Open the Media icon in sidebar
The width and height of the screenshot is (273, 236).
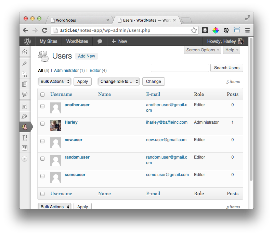(x=25, y=74)
